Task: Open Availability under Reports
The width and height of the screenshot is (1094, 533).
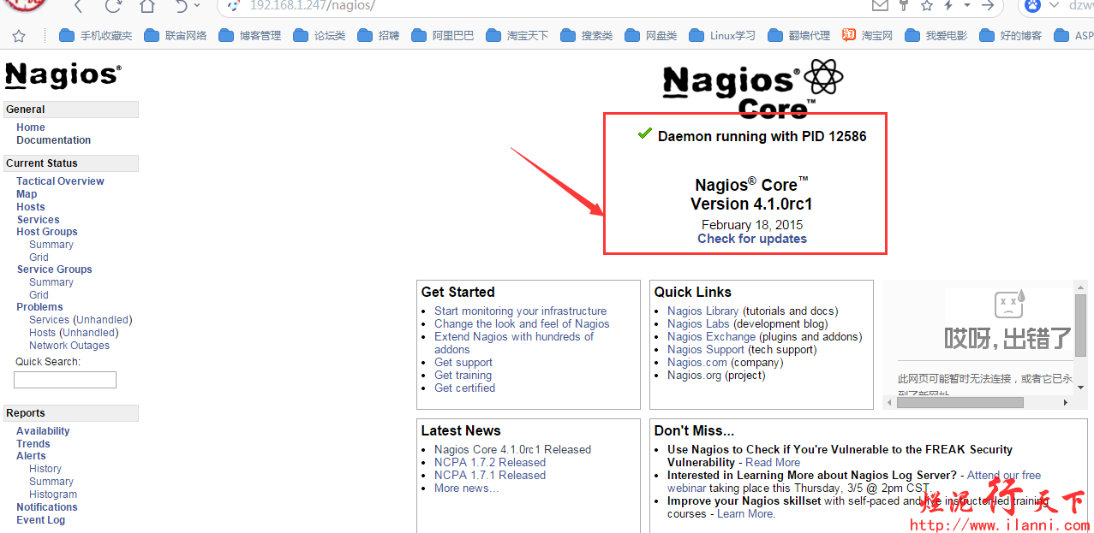Action: [43, 431]
